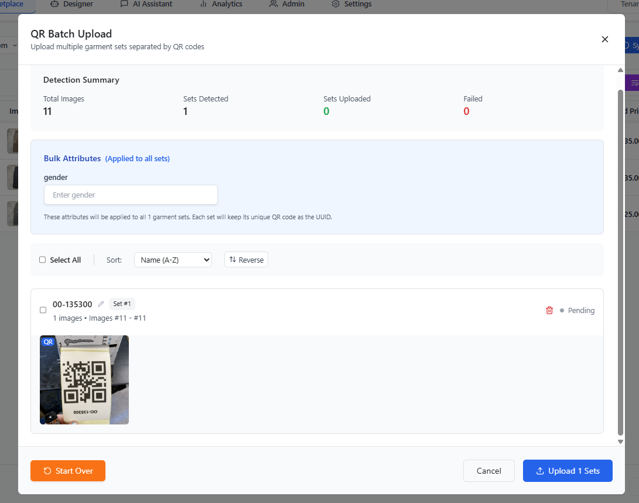Cancel the batch upload
This screenshot has height=503, width=639.
pyautogui.click(x=488, y=471)
